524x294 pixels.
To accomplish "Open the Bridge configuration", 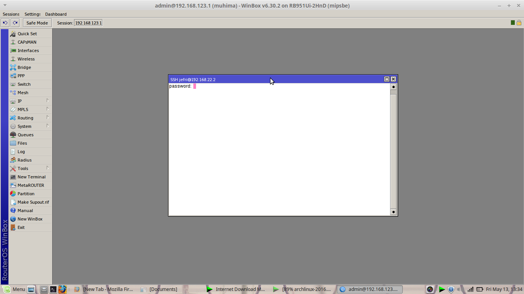I will [x=30, y=67].
